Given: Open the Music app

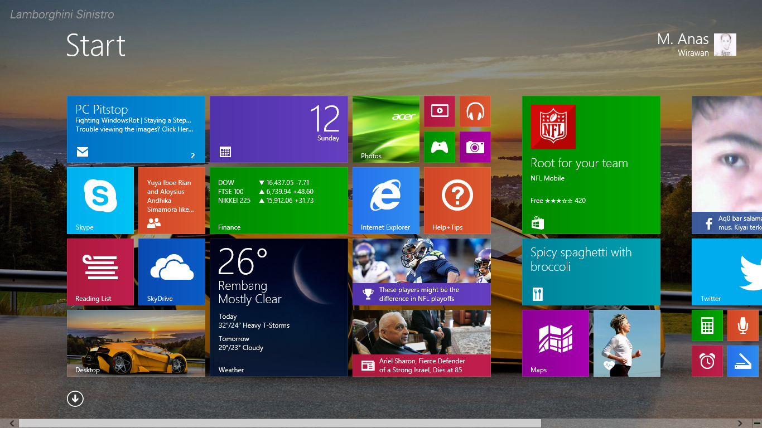Looking at the screenshot, I should pos(475,111).
